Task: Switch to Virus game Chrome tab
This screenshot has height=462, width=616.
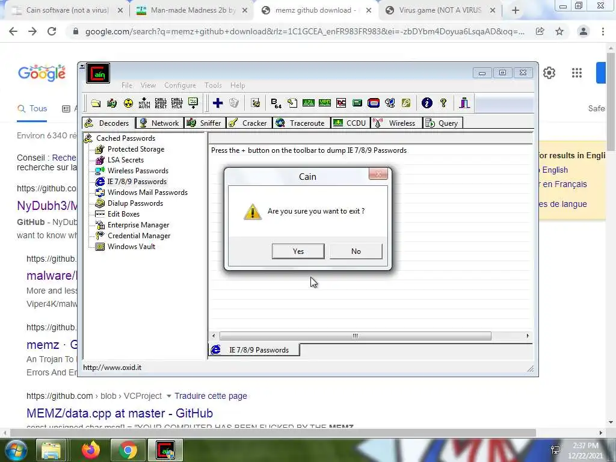Action: (440, 10)
